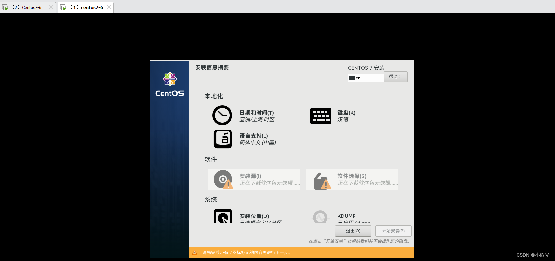The height and width of the screenshot is (261, 555).
Task: Close the (2) Centos7-6 tab
Action: pyautogui.click(x=51, y=7)
